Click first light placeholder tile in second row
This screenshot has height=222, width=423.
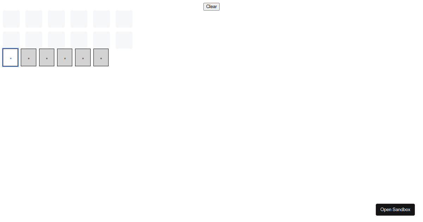coord(11,40)
